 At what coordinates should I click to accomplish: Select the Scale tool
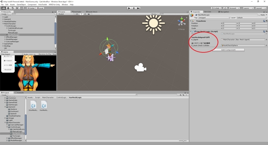tap(17, 8)
